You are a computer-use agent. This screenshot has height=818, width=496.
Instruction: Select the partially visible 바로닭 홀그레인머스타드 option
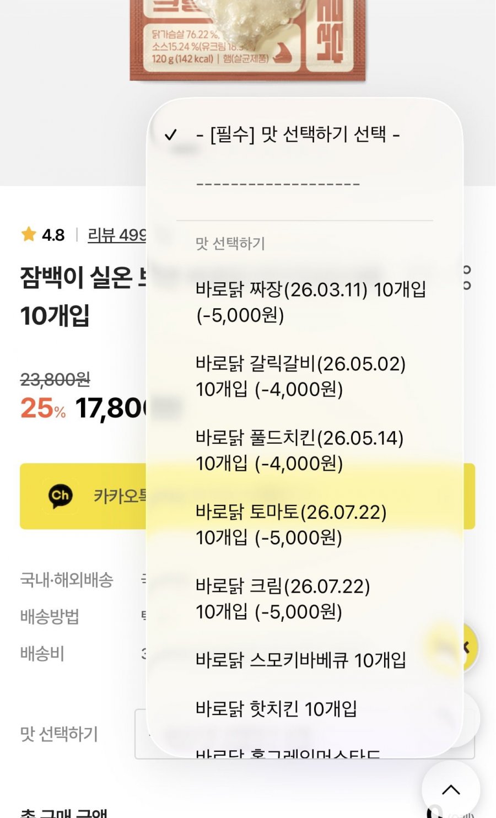click(x=288, y=752)
